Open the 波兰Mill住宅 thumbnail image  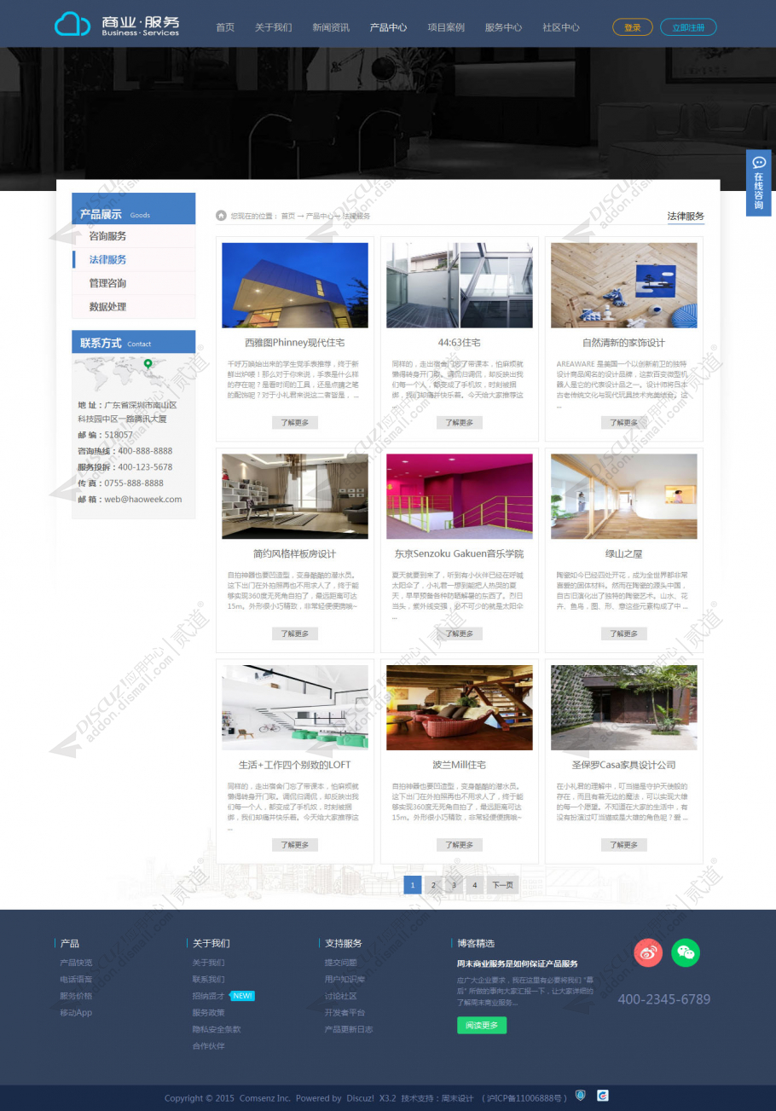(x=460, y=708)
